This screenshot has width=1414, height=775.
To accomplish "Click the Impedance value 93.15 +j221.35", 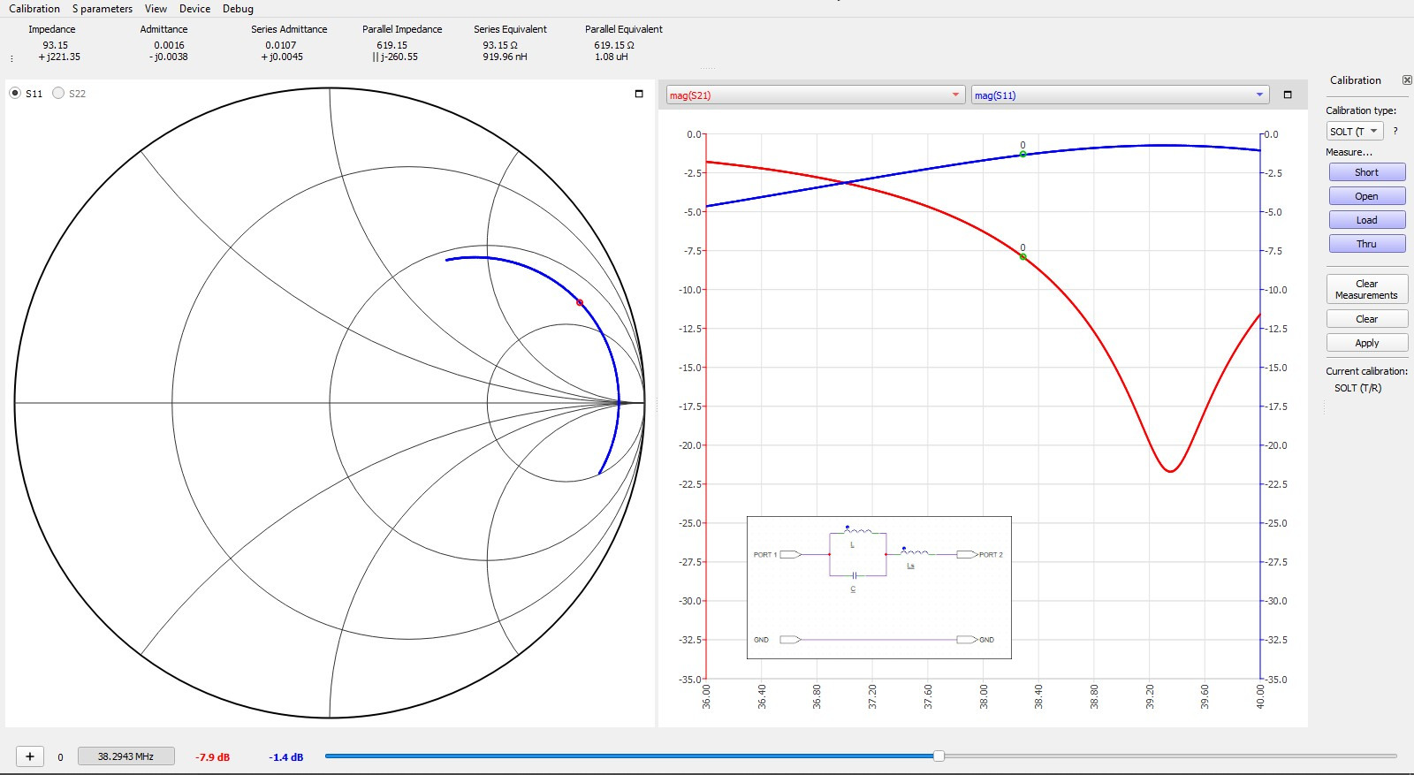I will 58,51.
